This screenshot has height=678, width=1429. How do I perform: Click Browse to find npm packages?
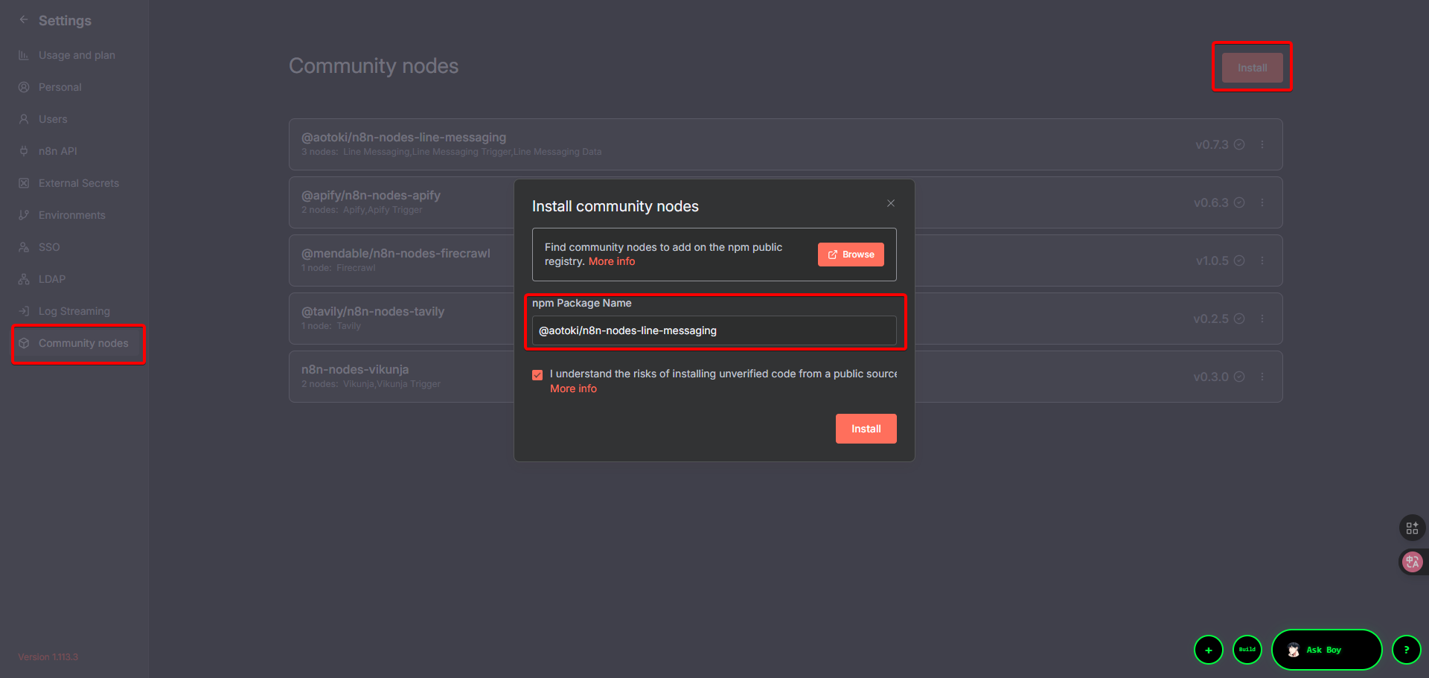click(851, 255)
